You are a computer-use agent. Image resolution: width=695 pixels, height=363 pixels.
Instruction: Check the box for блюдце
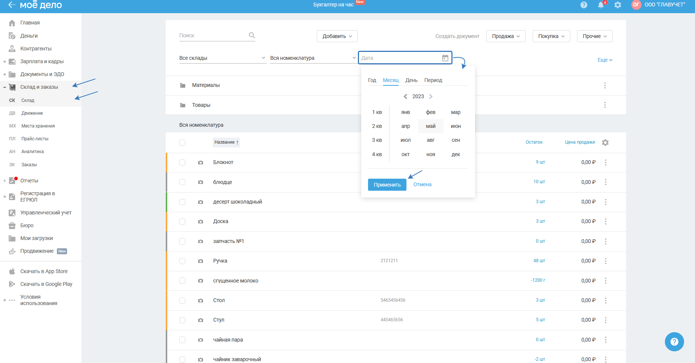tap(182, 182)
